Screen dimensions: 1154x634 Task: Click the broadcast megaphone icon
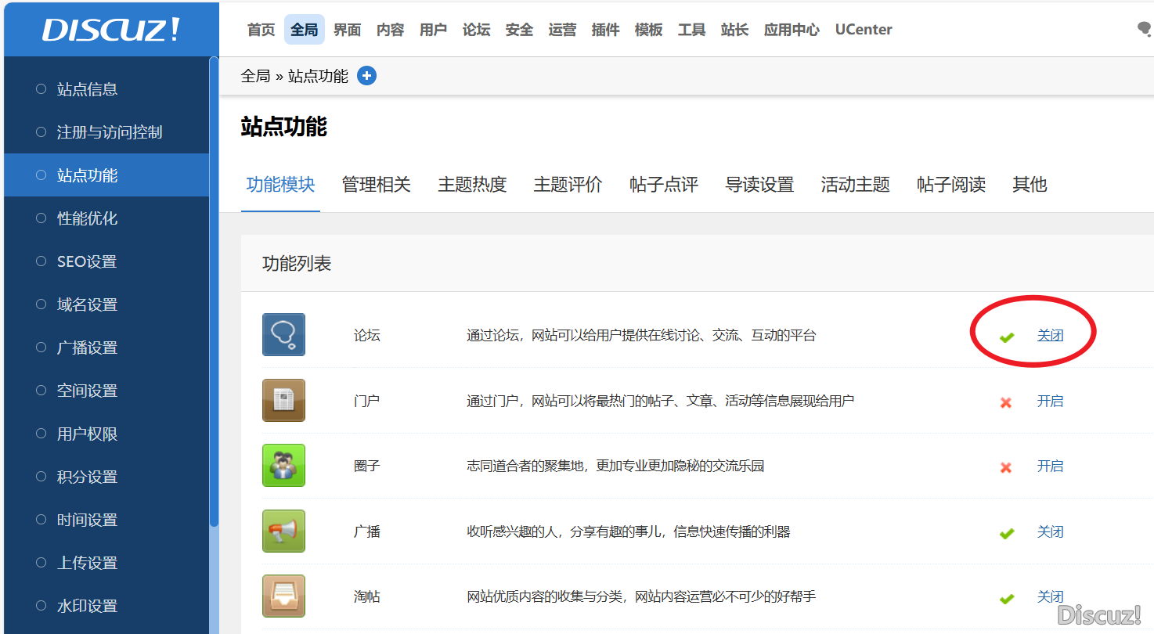pyautogui.click(x=283, y=531)
